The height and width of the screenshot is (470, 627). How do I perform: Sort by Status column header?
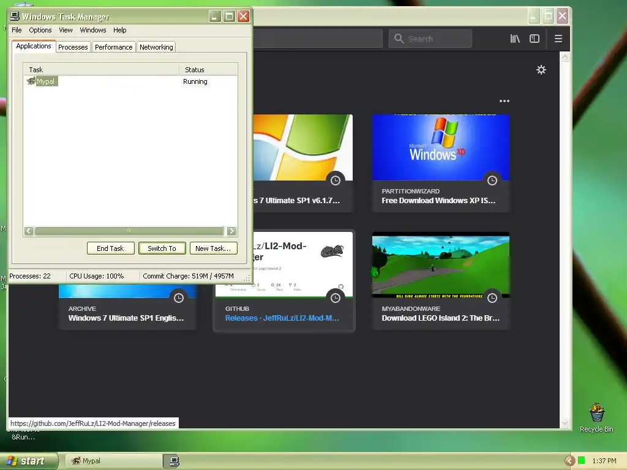[x=208, y=70]
